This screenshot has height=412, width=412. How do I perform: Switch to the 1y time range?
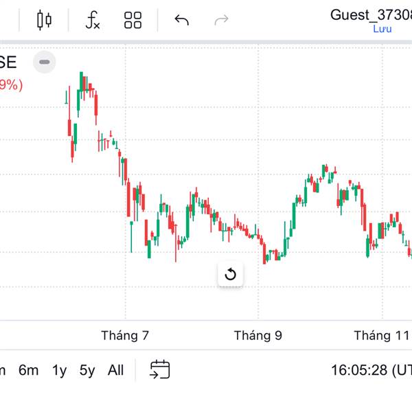pos(60,370)
